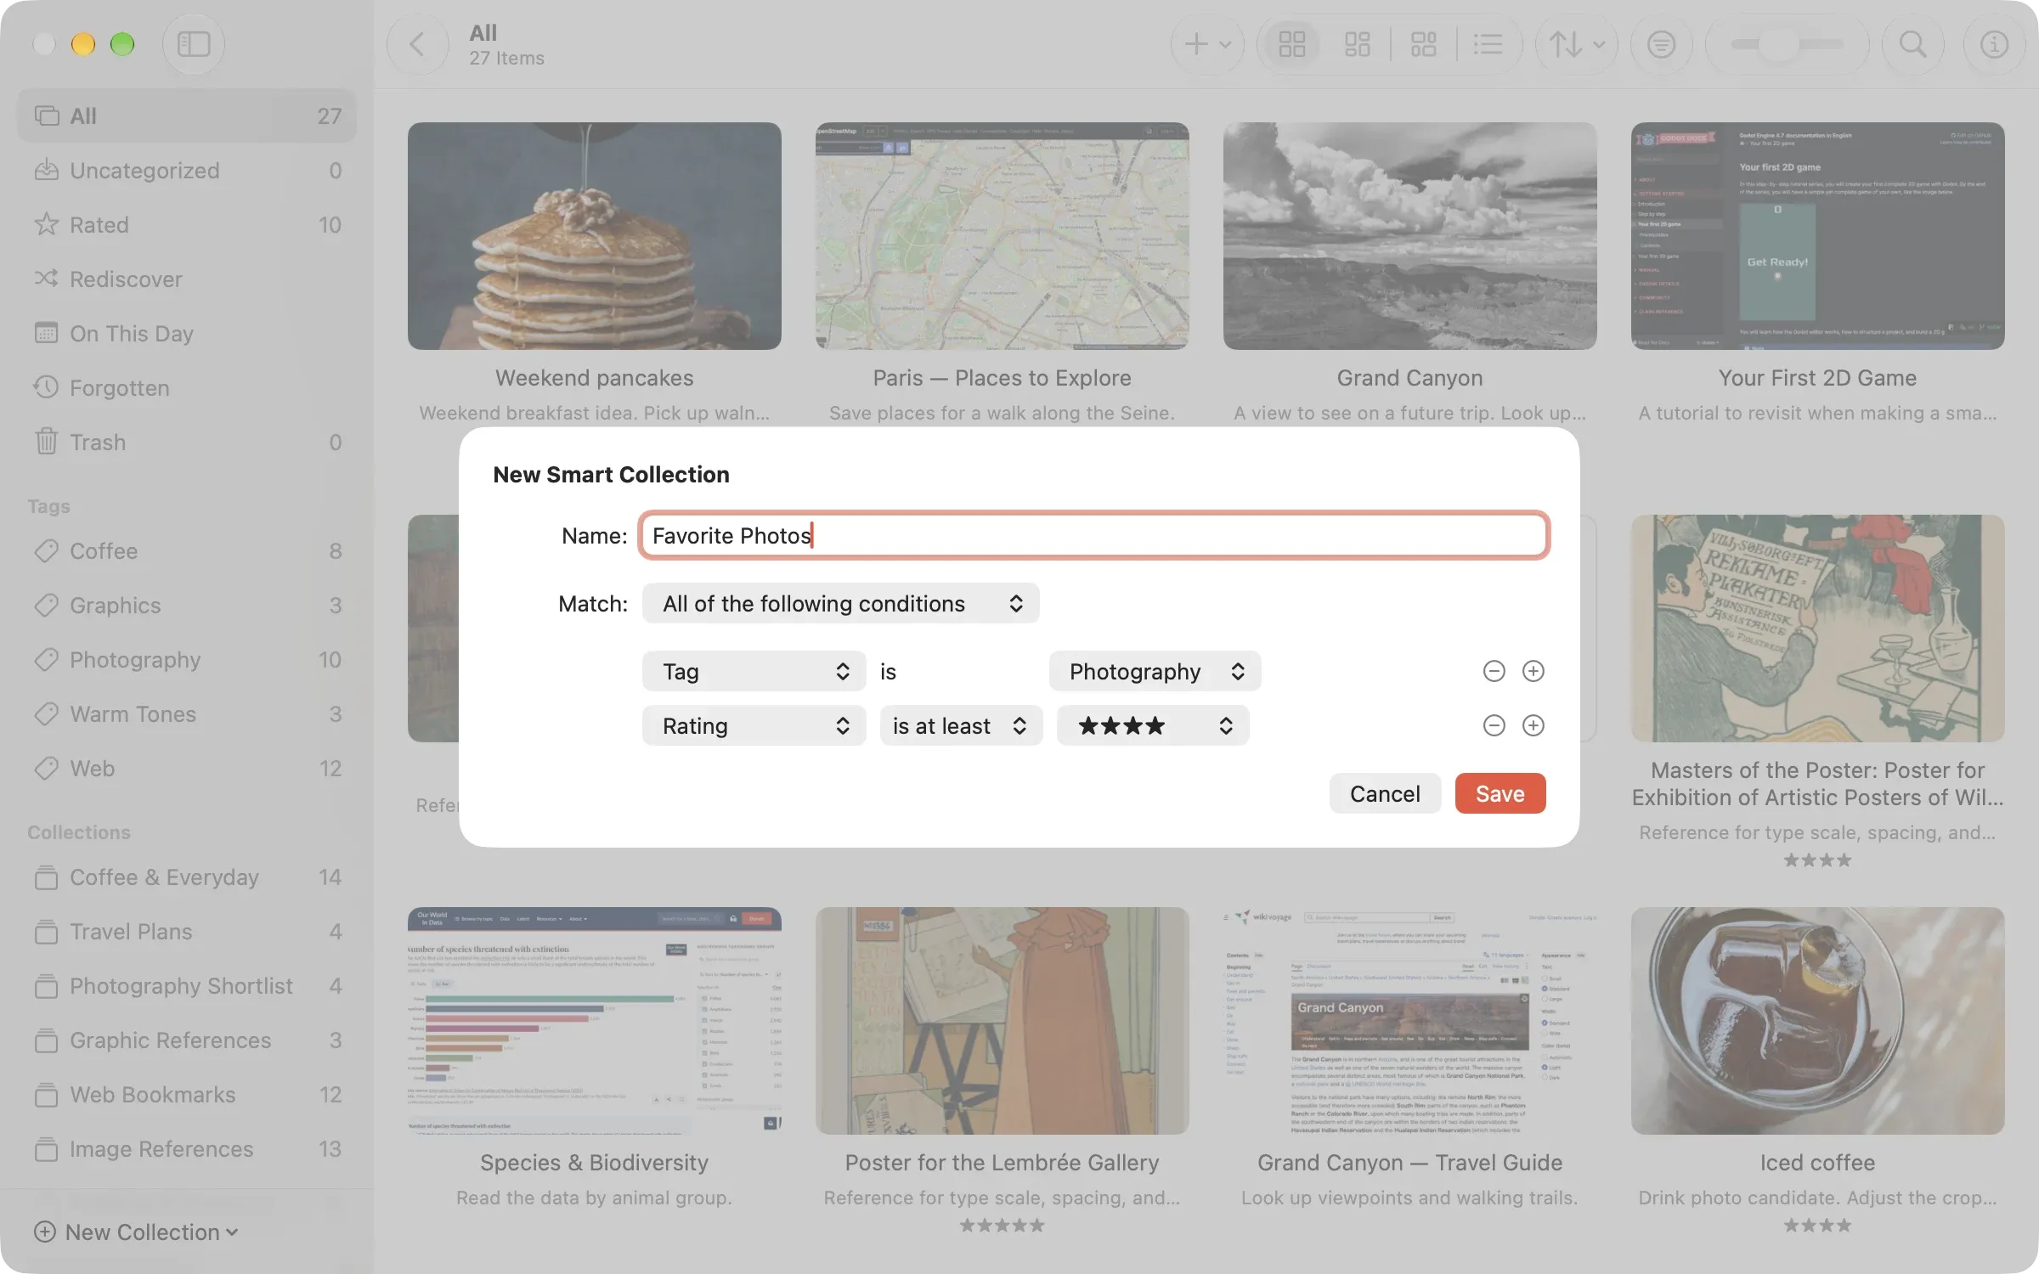Select the Weekend pancakes thumbnail
This screenshot has height=1274, width=2039.
point(594,236)
